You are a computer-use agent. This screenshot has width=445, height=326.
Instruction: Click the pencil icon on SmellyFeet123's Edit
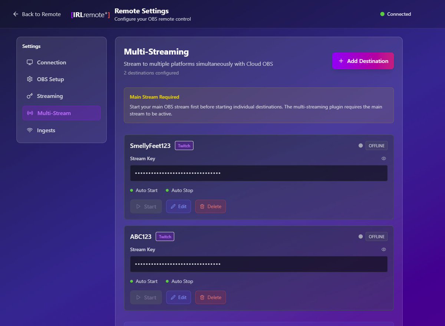pos(173,207)
